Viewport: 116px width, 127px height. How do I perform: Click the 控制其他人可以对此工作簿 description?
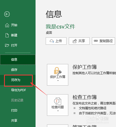(94, 73)
